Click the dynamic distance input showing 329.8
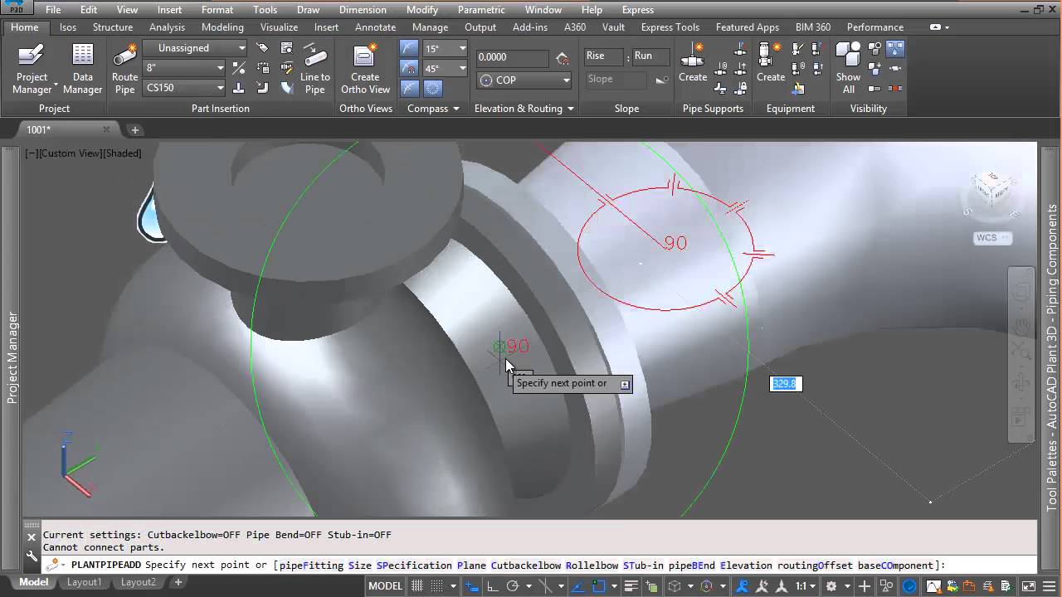Viewport: 1062px width, 597px height. [x=784, y=383]
